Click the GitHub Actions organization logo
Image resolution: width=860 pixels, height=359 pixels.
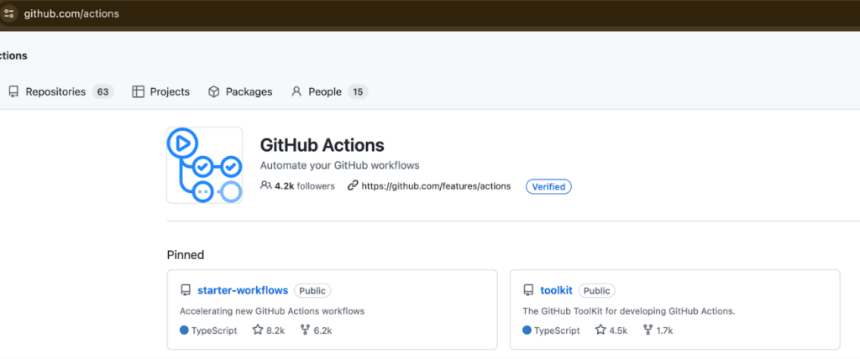click(x=204, y=165)
